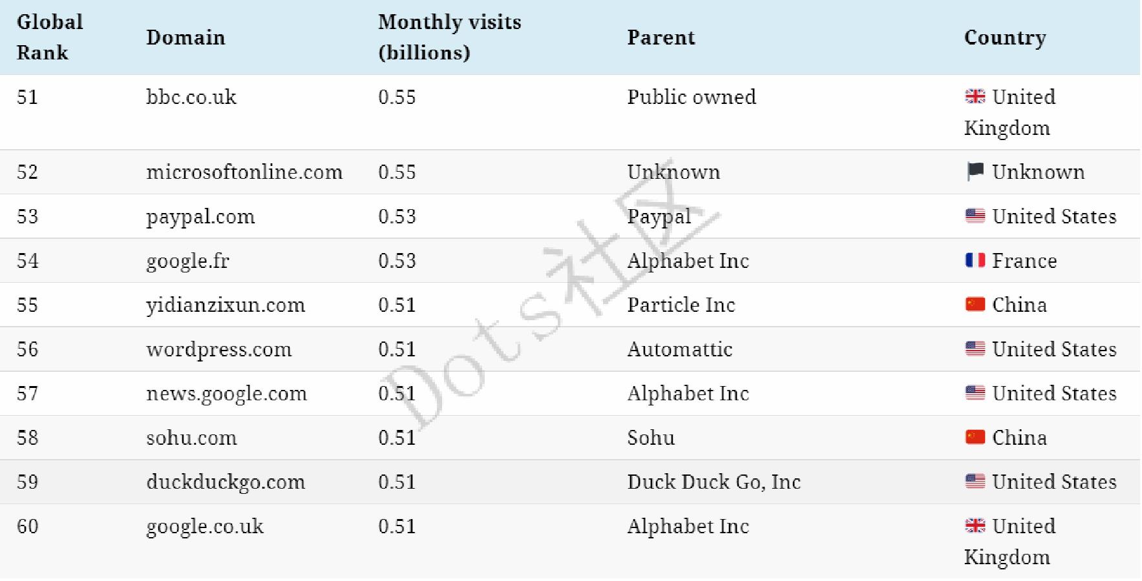This screenshot has height=581, width=1142.
Task: Click the US flag in the paypal.com row
Action: [x=975, y=216]
